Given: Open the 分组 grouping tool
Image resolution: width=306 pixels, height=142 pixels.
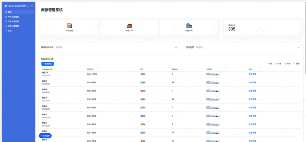Looking at the screenshot, I should (279, 64).
